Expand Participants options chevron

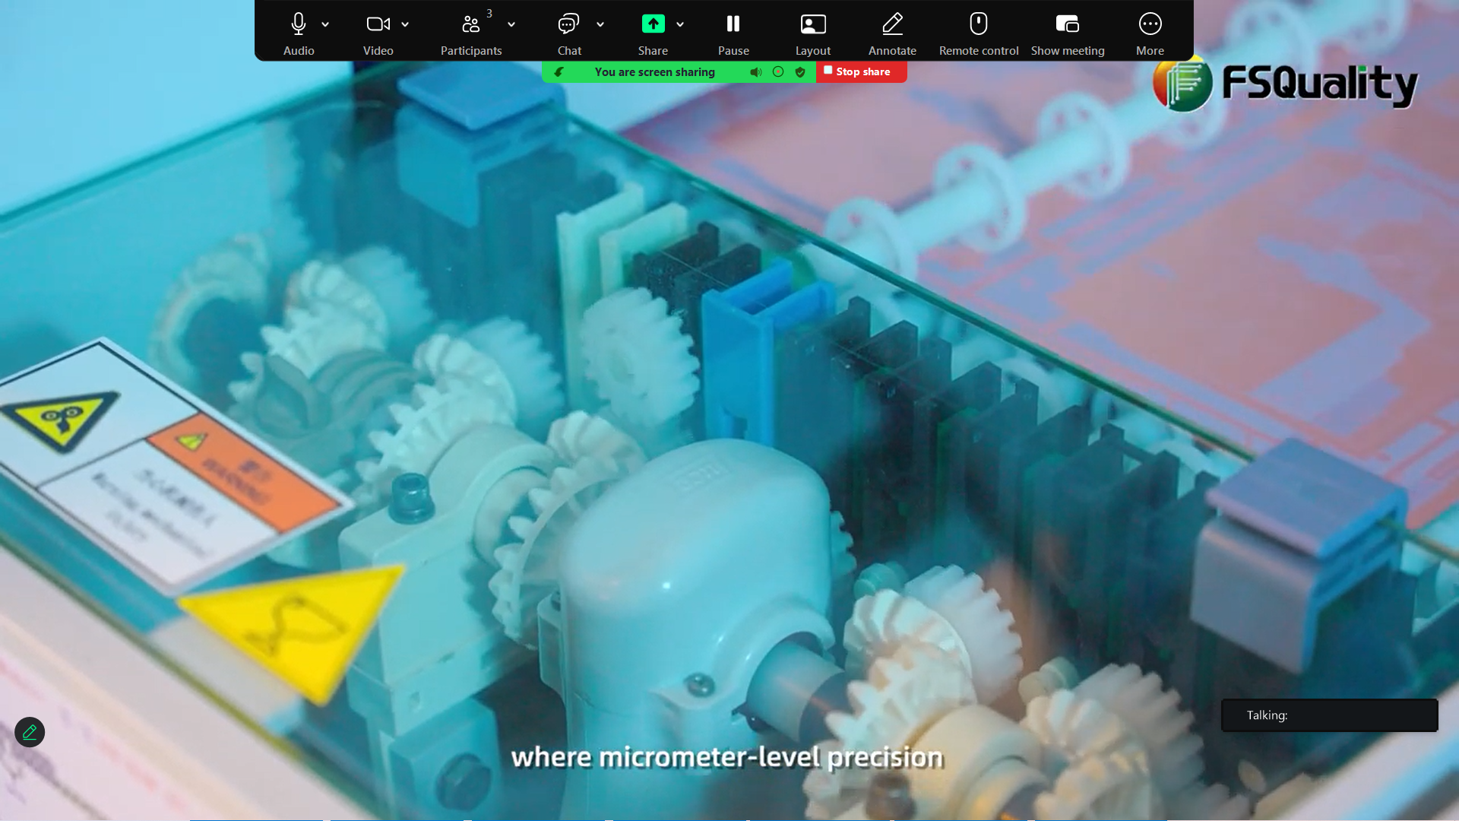click(x=511, y=24)
